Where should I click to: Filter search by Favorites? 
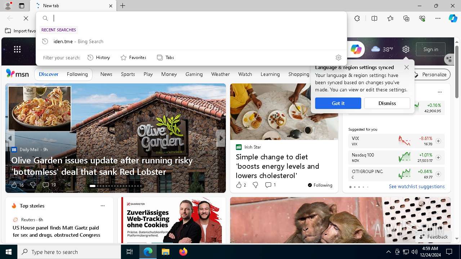tap(133, 58)
